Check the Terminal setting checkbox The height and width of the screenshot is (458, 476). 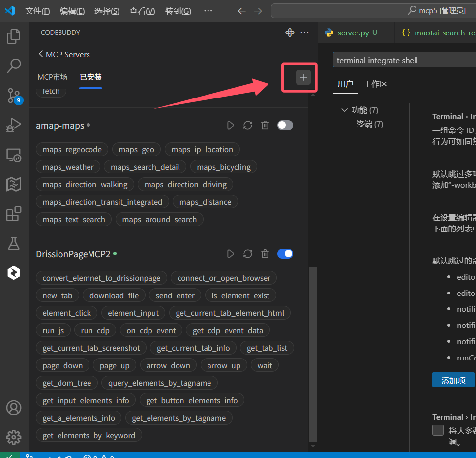pyautogui.click(x=438, y=430)
